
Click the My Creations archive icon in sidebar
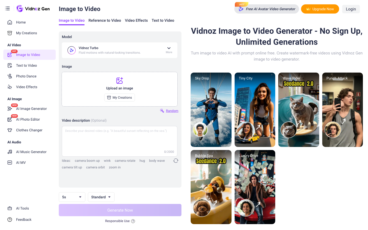tap(10, 33)
